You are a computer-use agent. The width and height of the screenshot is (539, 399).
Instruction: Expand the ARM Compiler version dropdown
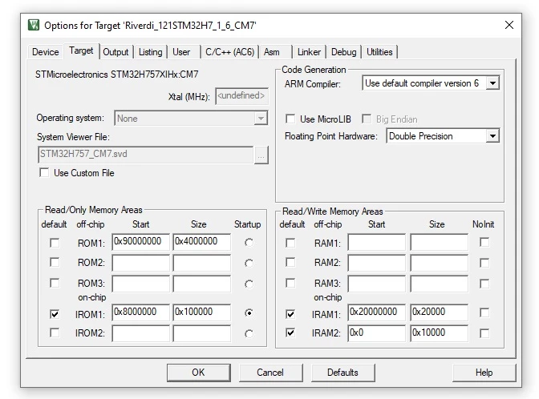pyautogui.click(x=492, y=83)
